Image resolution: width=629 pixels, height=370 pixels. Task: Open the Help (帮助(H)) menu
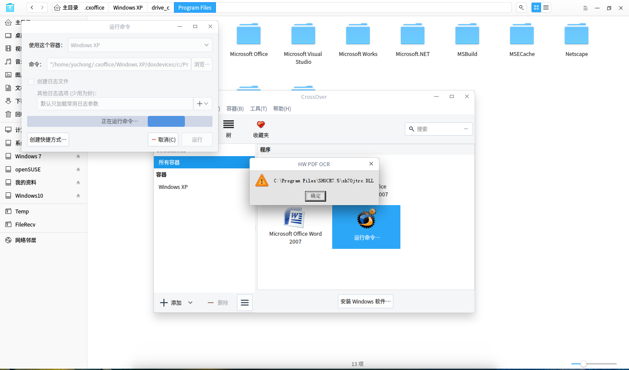[282, 108]
